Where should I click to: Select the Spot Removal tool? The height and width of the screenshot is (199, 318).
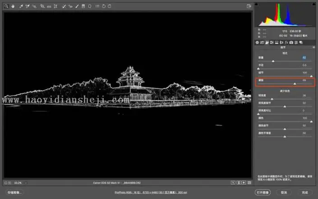[x=64, y=6]
